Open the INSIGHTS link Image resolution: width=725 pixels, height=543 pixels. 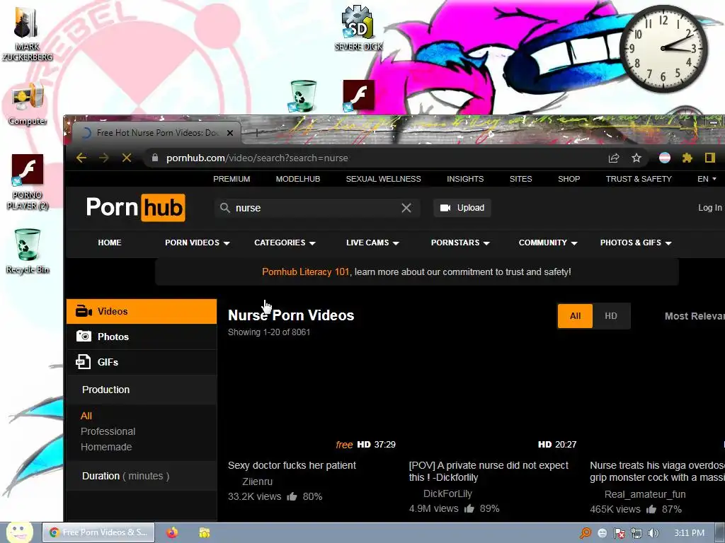click(x=465, y=179)
